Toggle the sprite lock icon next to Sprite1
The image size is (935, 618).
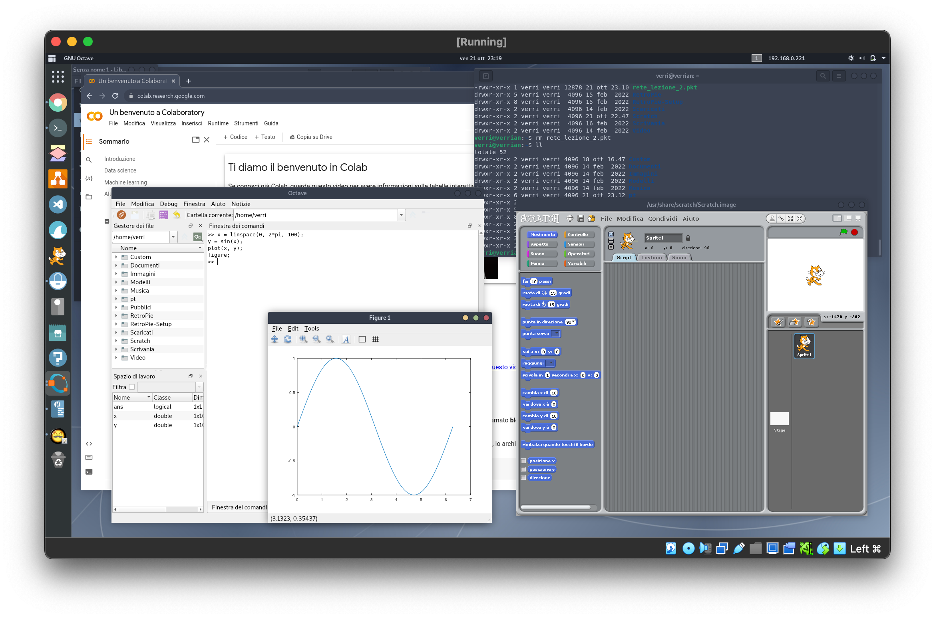click(688, 238)
